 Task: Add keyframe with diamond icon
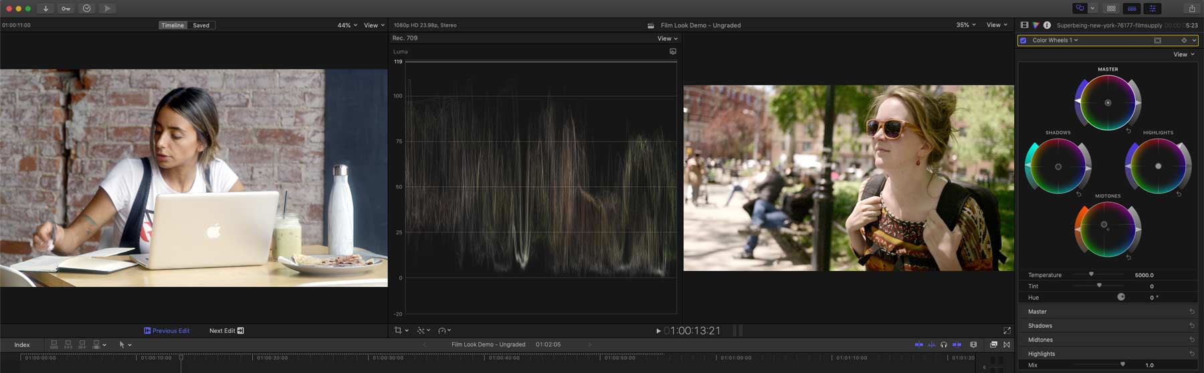(x=1184, y=40)
